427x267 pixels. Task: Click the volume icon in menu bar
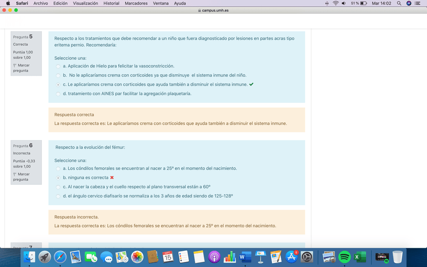coord(344,3)
